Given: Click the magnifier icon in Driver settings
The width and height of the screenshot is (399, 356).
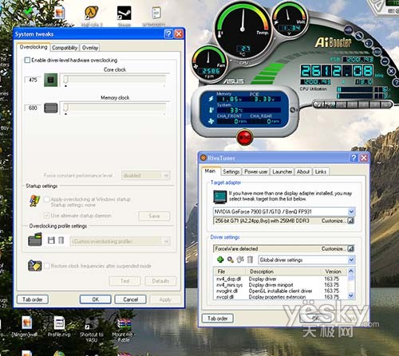Looking at the screenshot, I should pos(231,260).
